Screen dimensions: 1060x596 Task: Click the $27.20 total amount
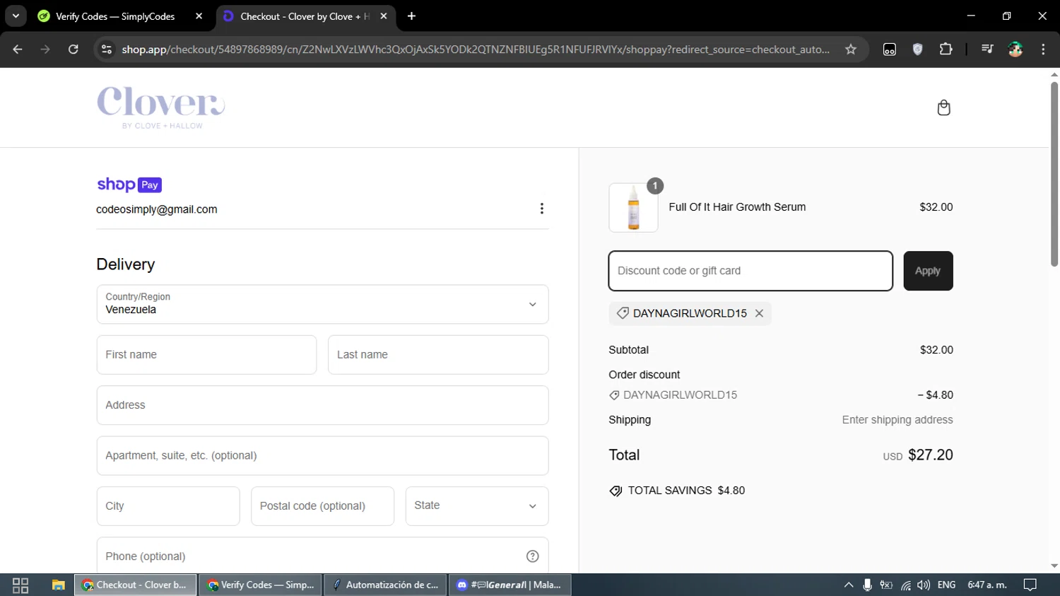click(x=930, y=455)
